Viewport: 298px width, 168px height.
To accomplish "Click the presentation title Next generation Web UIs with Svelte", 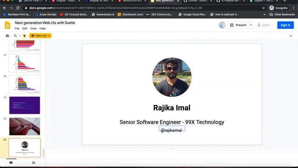I will (x=45, y=23).
